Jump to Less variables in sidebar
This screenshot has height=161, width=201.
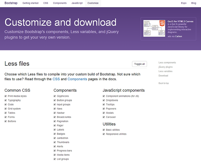click(x=165, y=71)
